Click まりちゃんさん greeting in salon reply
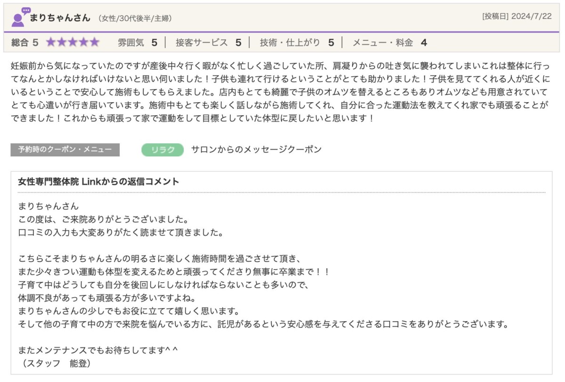Viewport: 565px width, 382px height. pos(48,206)
